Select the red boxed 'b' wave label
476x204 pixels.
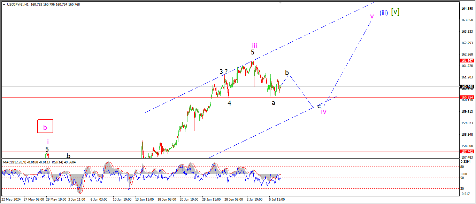click(x=45, y=127)
